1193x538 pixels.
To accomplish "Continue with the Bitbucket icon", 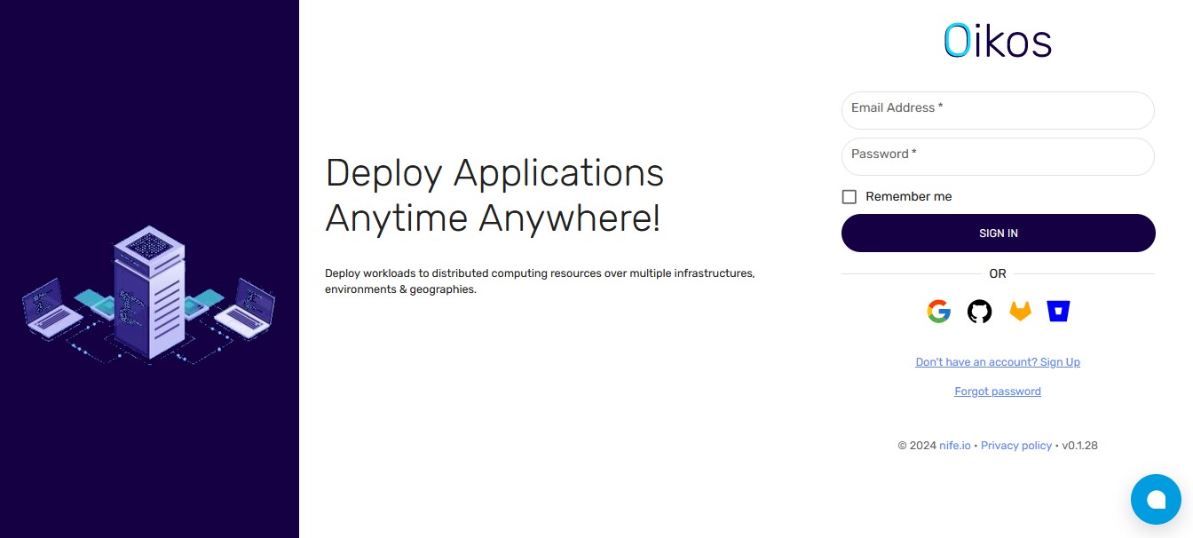I will pos(1058,312).
